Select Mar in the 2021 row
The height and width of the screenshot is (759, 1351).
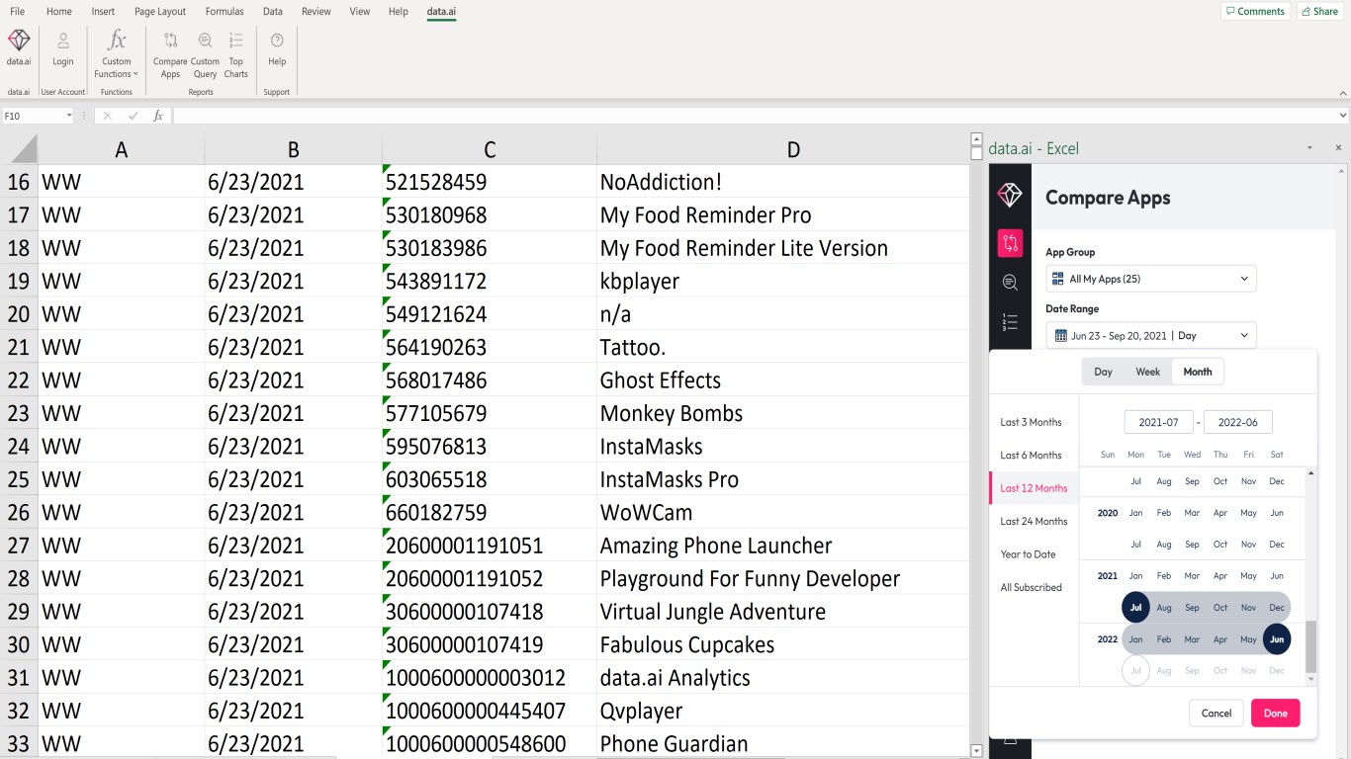click(1193, 576)
